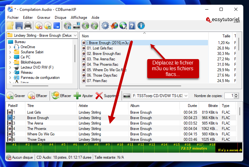Expand the Soufiane Sabiri tree node

pos(10,52)
